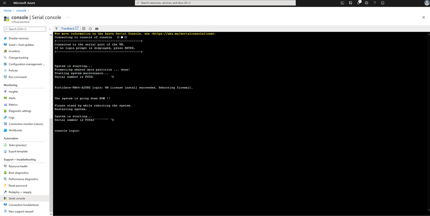Open the notifications bell
The width and height of the screenshot is (430, 216).
[359, 3]
